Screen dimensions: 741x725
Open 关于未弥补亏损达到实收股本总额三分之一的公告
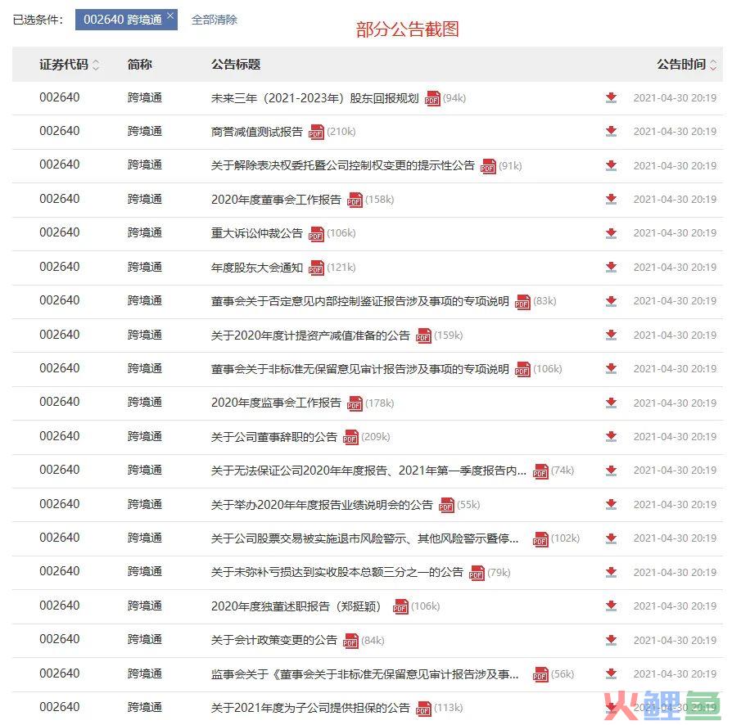click(x=337, y=573)
